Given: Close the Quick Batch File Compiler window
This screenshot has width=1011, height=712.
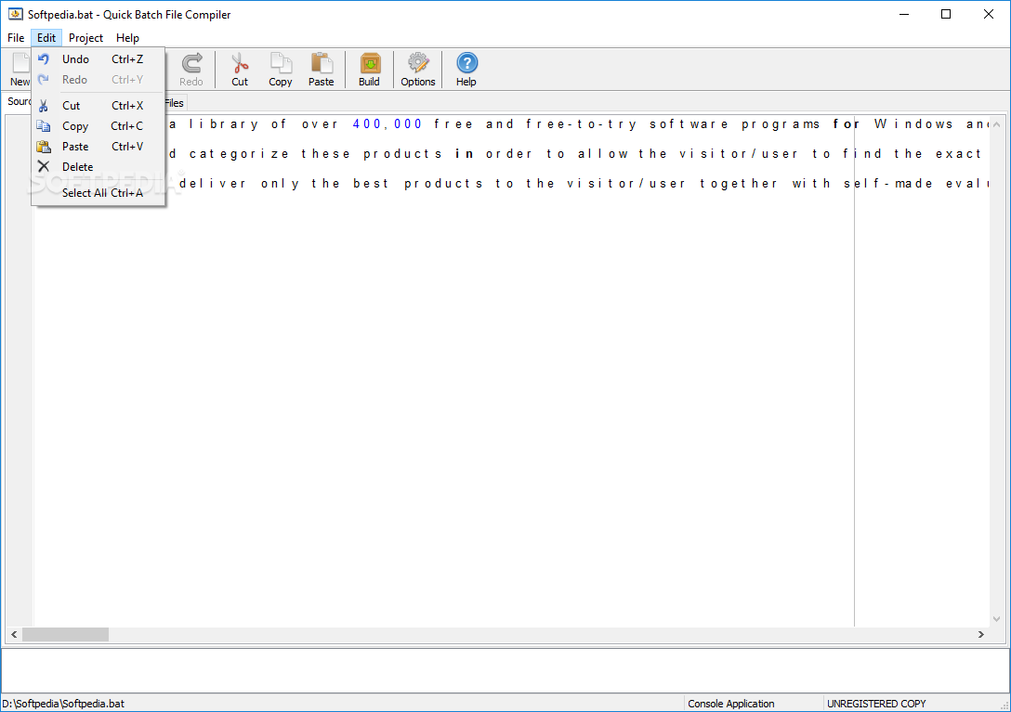Looking at the screenshot, I should (x=989, y=14).
